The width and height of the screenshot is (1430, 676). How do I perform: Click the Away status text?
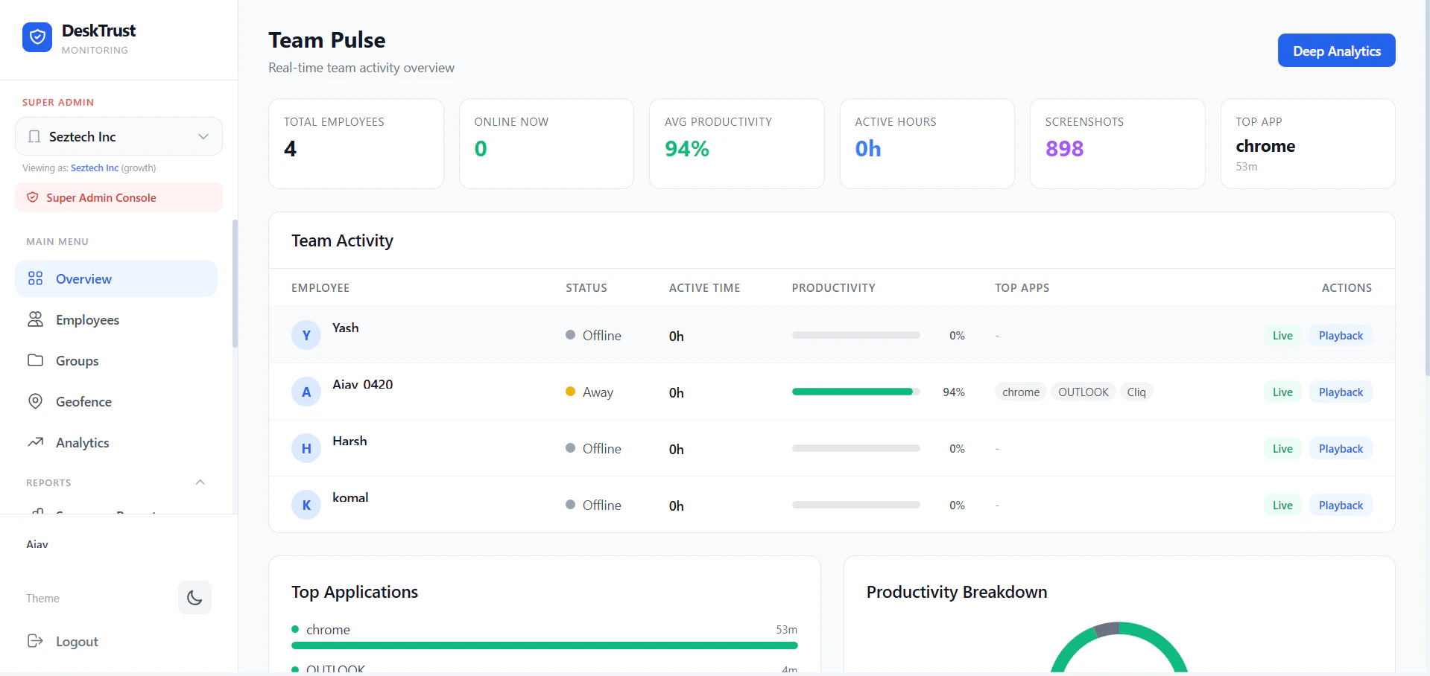click(x=598, y=392)
